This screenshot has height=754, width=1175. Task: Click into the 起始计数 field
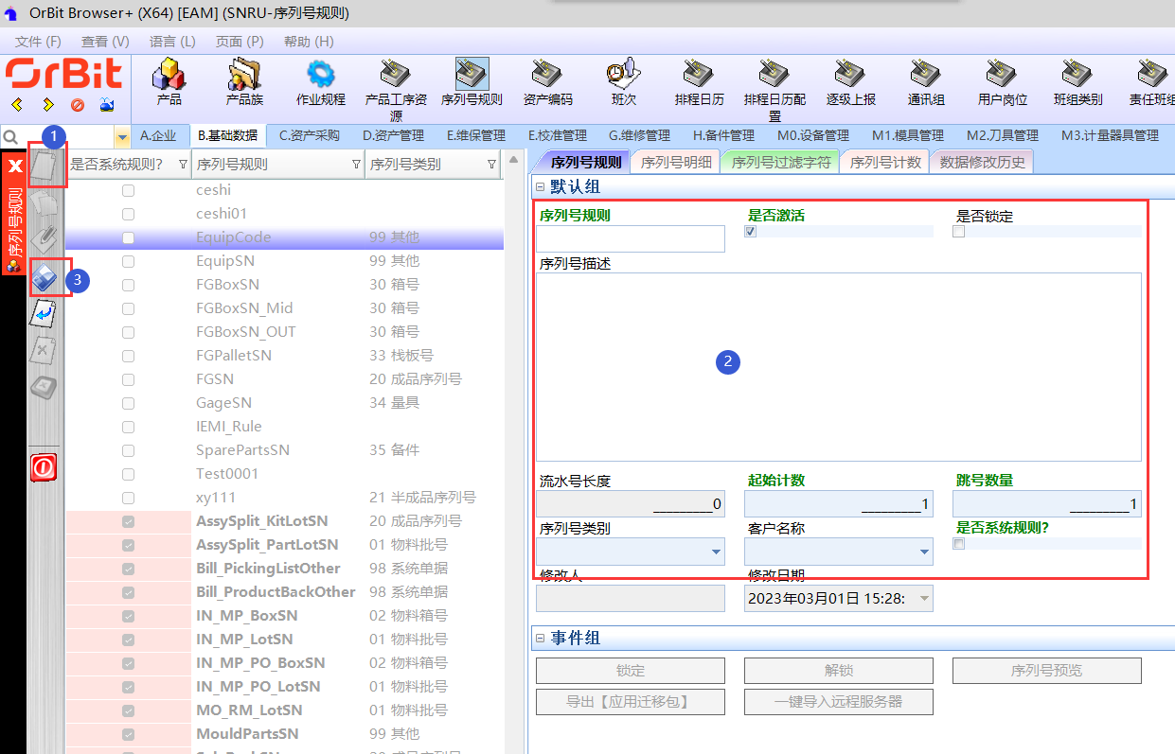point(839,503)
